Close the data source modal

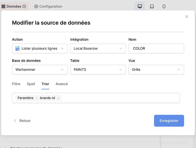coord(186,17)
